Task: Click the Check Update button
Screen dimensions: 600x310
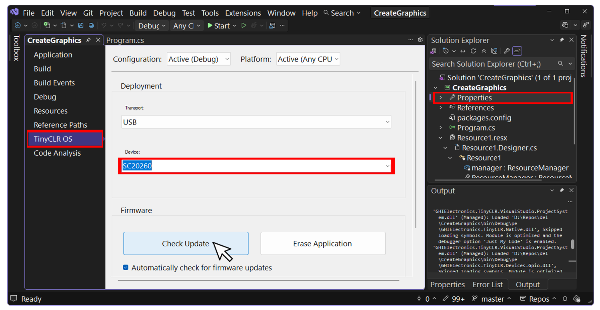Action: (186, 243)
